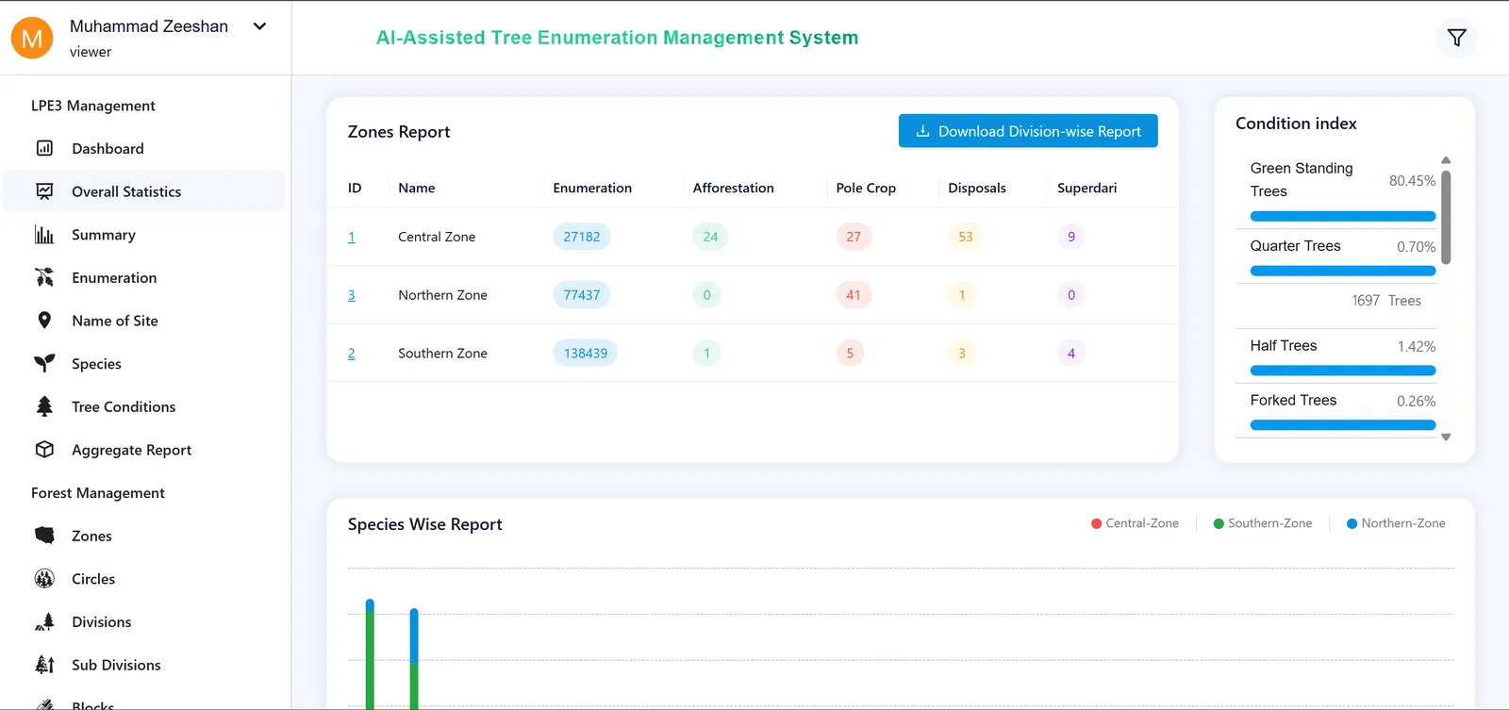The image size is (1509, 710).
Task: Click the Aggregate Report cube icon
Action: pyautogui.click(x=44, y=450)
